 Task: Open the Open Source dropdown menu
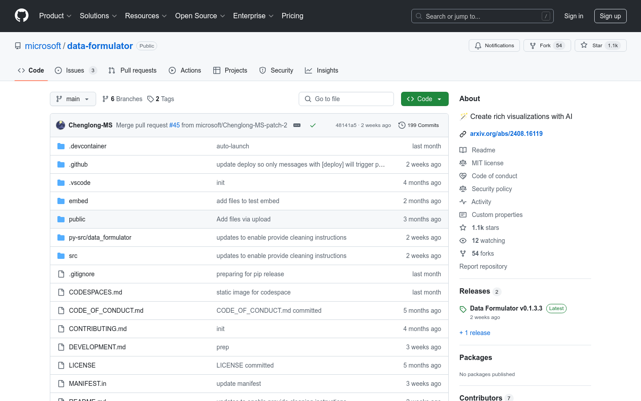pyautogui.click(x=200, y=16)
